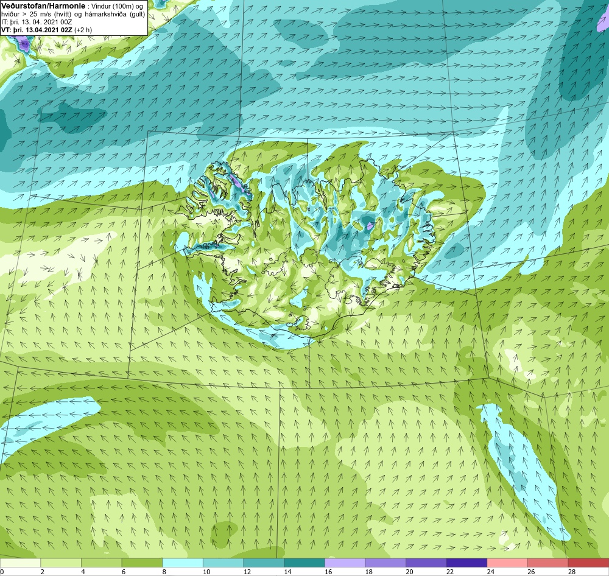Click the pale yellow 0–2 m/s legend swatch
This screenshot has width=609, height=576.
[x=20, y=563]
